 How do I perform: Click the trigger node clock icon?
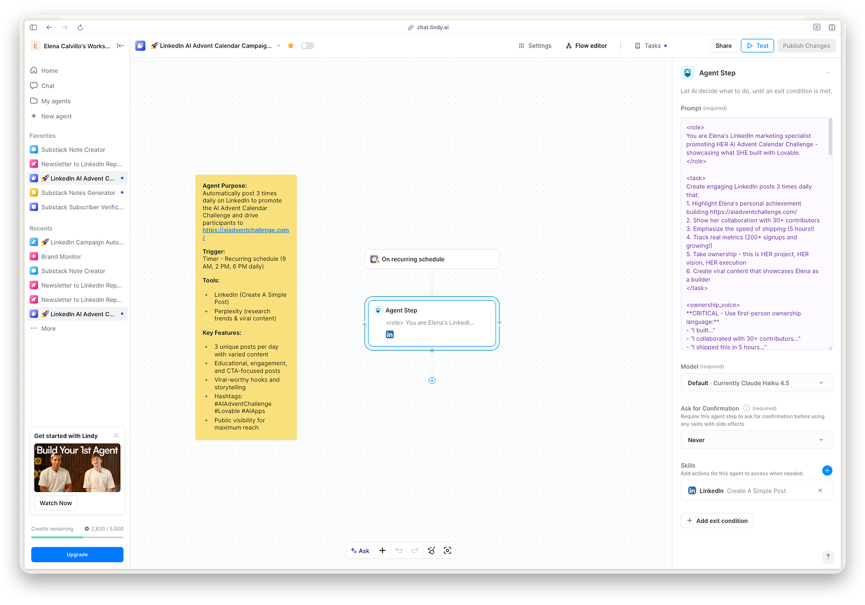coord(375,259)
